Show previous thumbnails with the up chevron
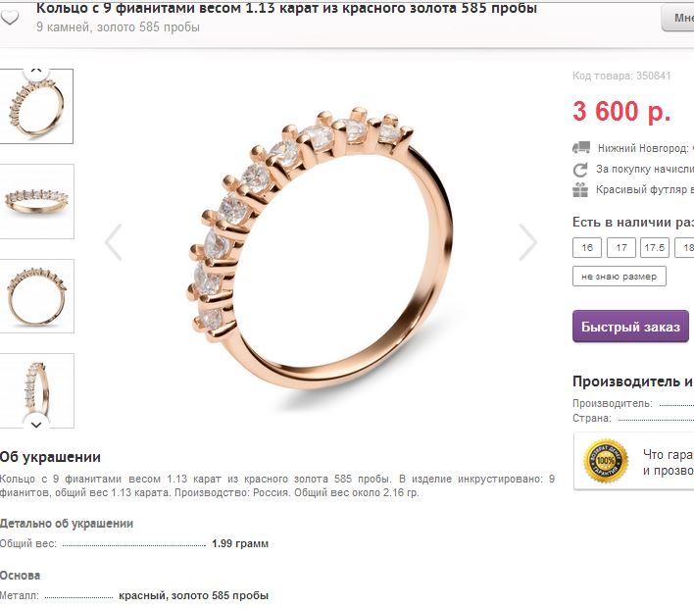 tap(36, 71)
